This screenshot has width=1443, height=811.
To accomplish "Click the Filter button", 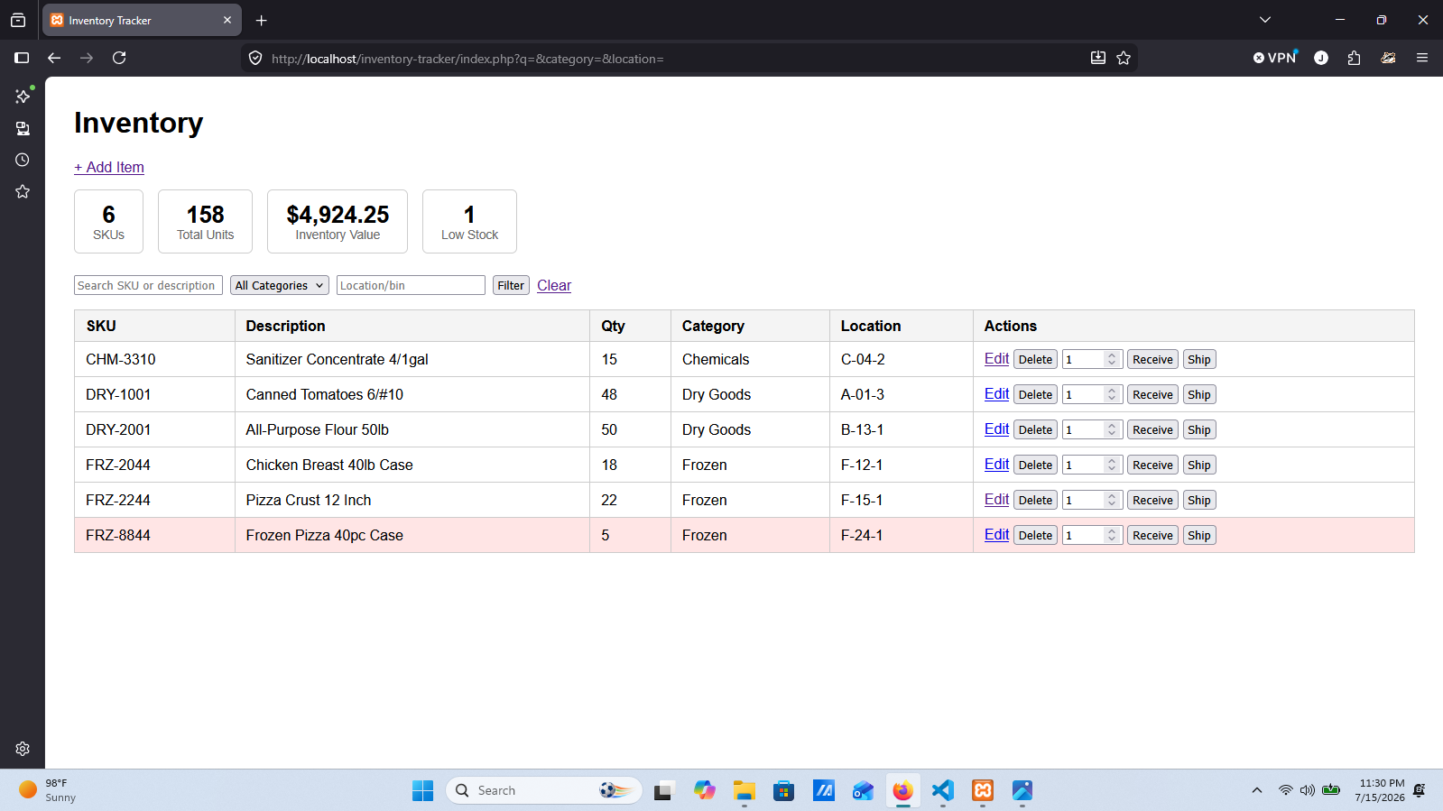I will pos(511,285).
